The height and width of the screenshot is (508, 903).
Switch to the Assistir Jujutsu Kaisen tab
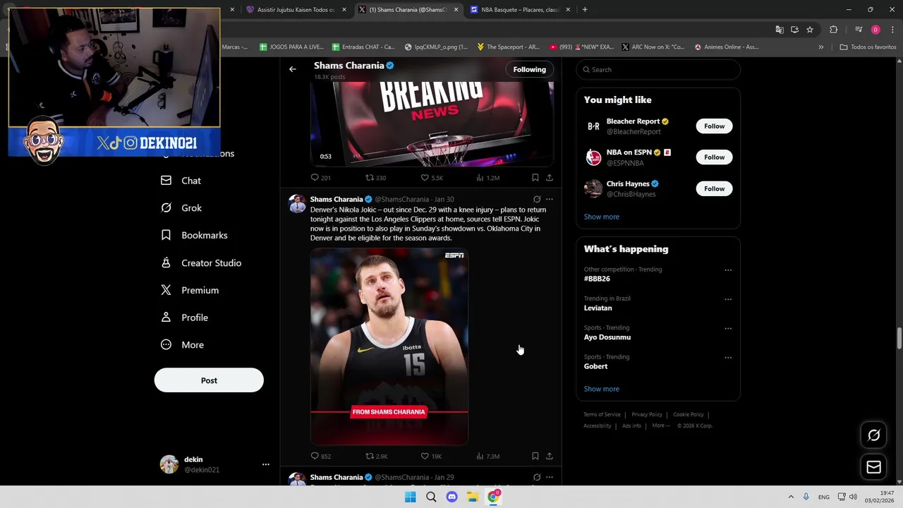point(295,10)
